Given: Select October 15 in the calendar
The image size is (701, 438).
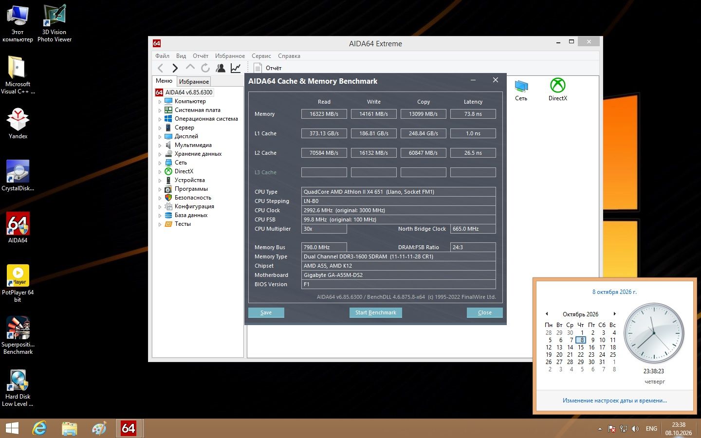Looking at the screenshot, I should coord(581,347).
